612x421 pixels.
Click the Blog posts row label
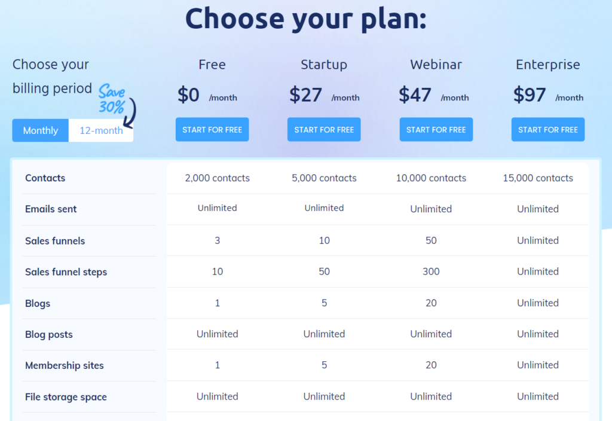pos(48,334)
